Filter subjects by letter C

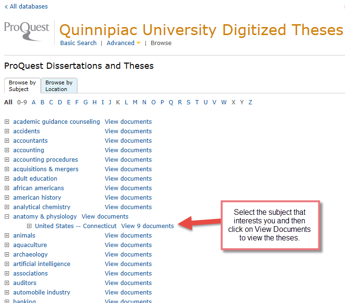[51, 102]
